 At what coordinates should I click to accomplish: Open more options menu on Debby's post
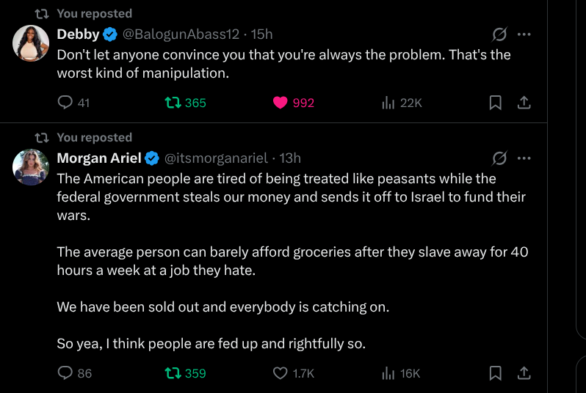tap(524, 34)
